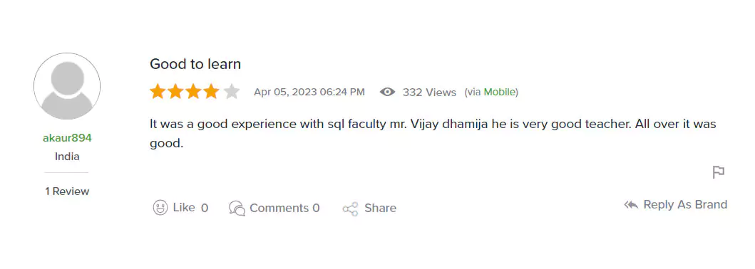Open akaur894 user profile link
Image resolution: width=755 pixels, height=269 pixels.
67,138
